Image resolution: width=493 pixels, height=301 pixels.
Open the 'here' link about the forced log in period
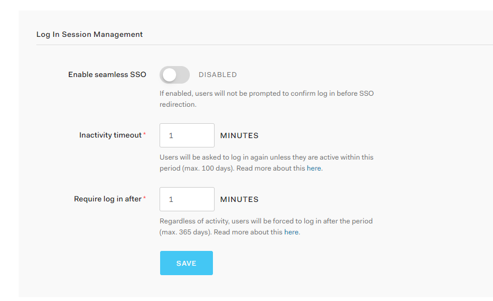[x=291, y=232]
